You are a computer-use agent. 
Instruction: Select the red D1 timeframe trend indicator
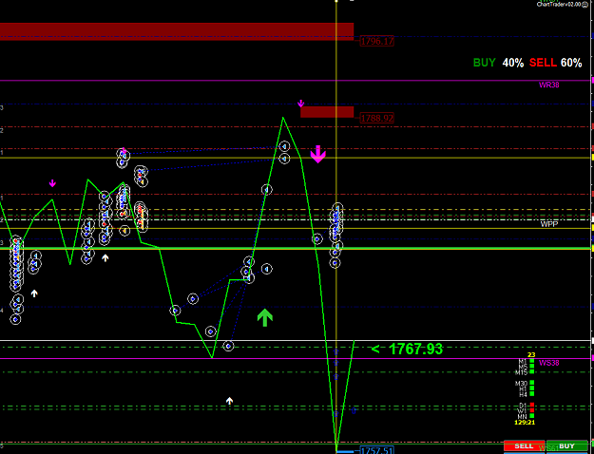click(532, 406)
